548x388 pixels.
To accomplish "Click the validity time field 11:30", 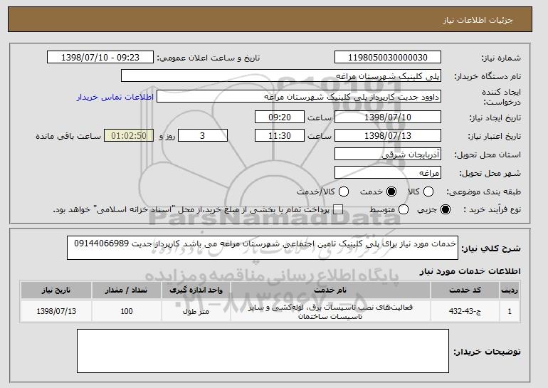I will (280, 136).
